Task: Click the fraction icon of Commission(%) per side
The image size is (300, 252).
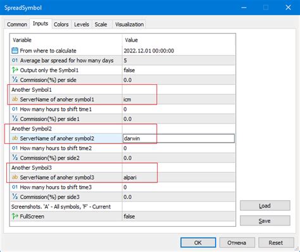Action: 15,80
